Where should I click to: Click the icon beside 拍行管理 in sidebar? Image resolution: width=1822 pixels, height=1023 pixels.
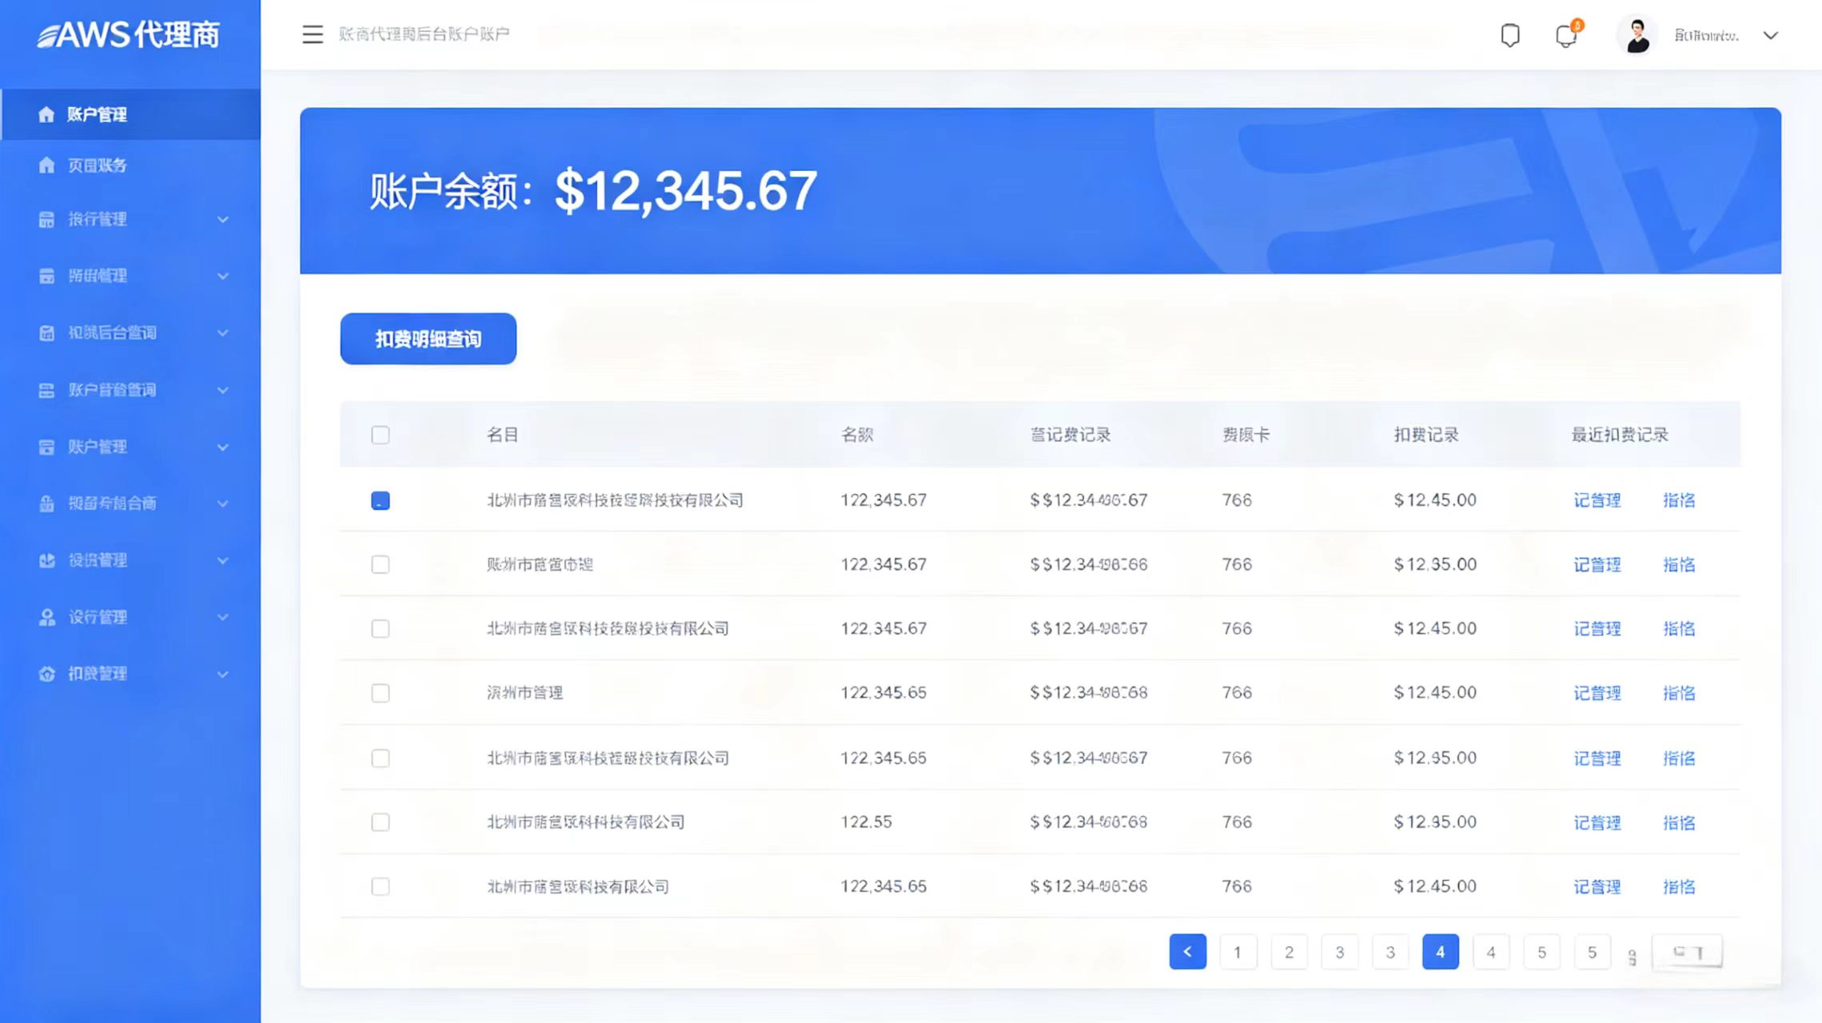pyautogui.click(x=46, y=219)
